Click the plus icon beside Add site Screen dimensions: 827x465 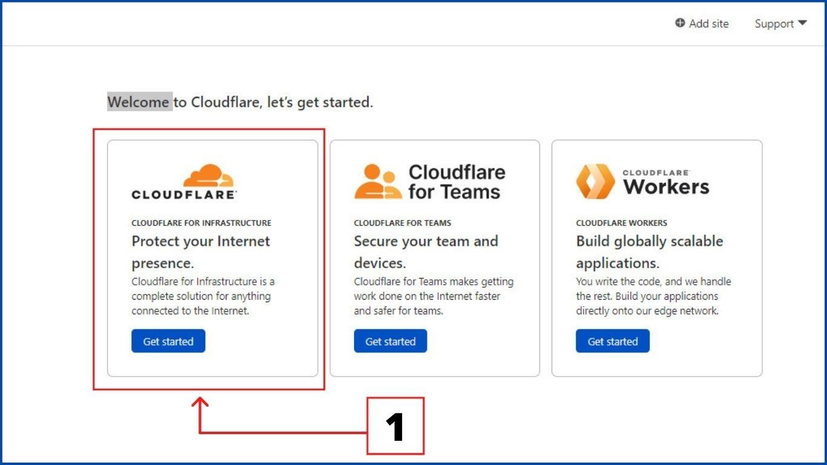coord(680,23)
